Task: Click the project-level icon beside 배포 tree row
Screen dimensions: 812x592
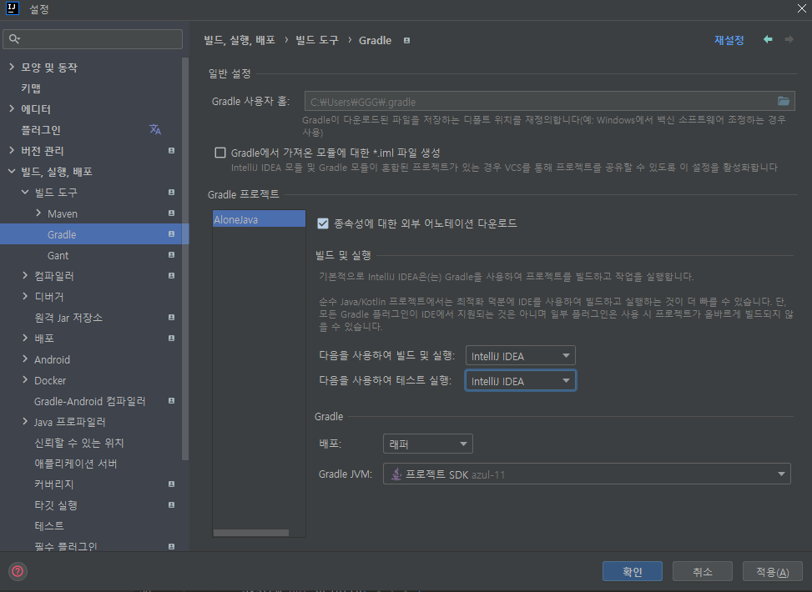Action: point(171,338)
